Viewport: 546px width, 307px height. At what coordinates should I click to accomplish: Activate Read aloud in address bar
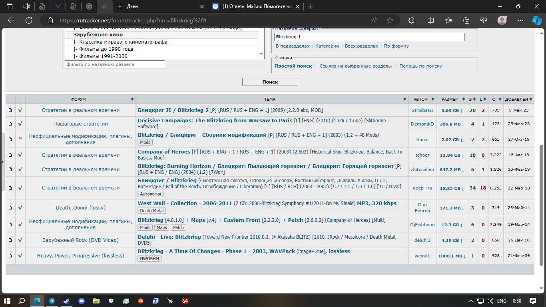point(374,20)
